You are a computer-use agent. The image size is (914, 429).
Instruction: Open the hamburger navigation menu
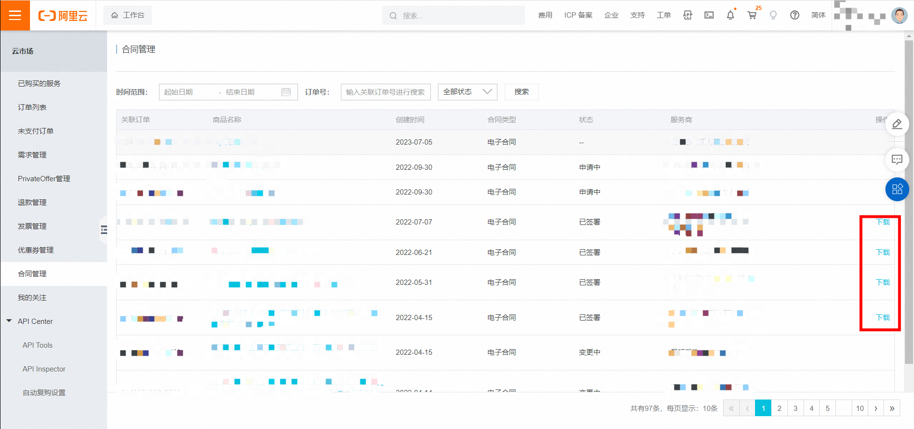[x=15, y=15]
